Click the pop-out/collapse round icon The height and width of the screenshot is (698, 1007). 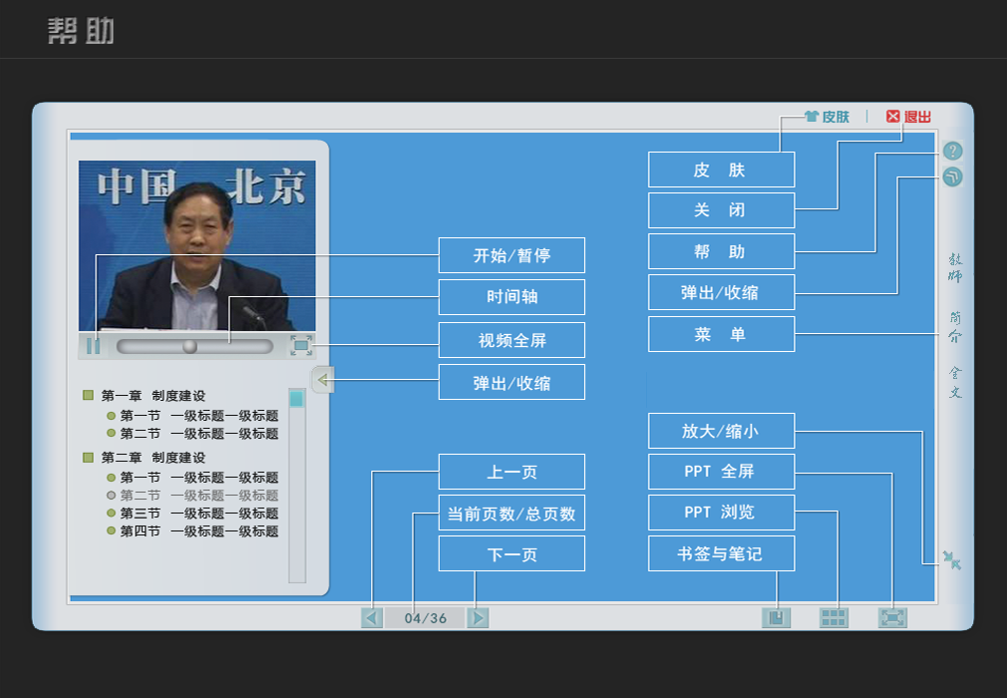tap(953, 177)
